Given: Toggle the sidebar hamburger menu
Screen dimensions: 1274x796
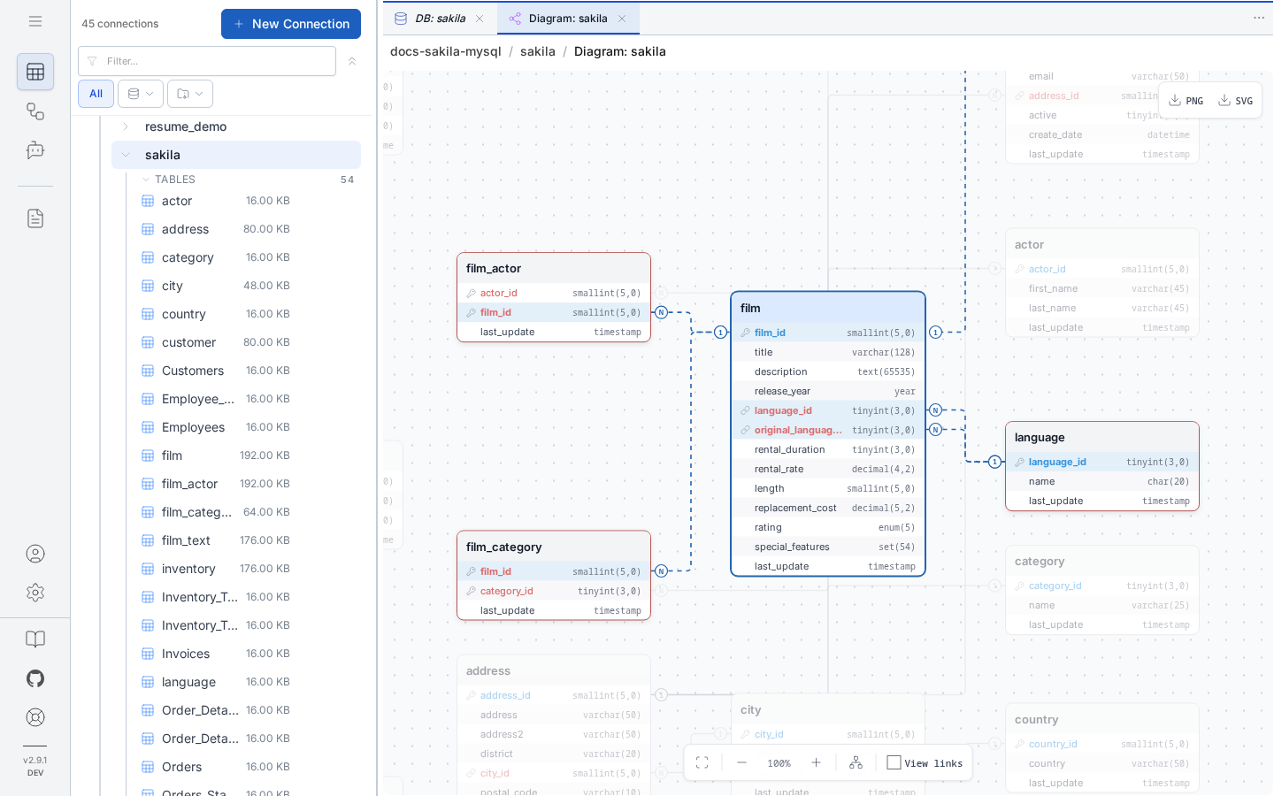Looking at the screenshot, I should [x=35, y=21].
